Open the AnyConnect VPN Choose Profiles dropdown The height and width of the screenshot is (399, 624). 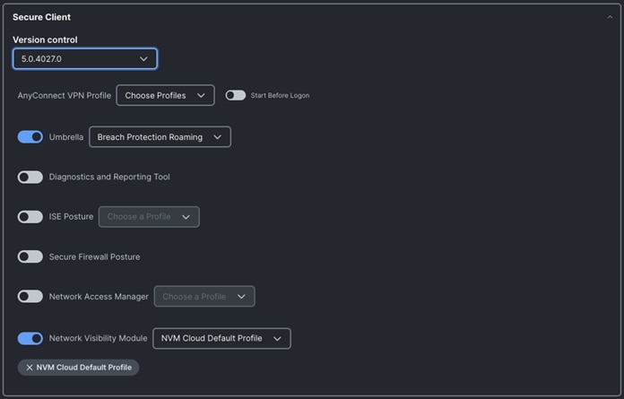coord(165,95)
